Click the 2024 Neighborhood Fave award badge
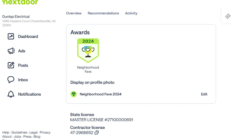The width and height of the screenshot is (231, 140). 88,51
